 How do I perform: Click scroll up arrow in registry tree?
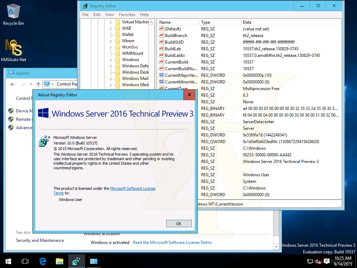152,22
